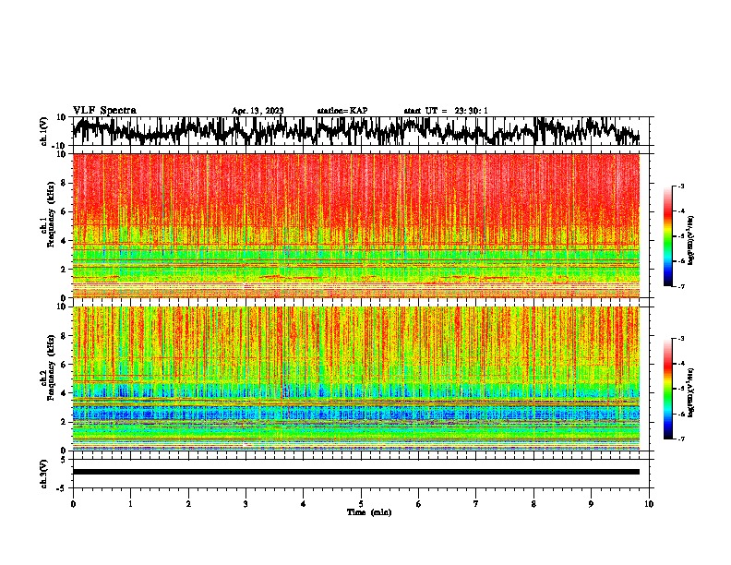The width and height of the screenshot is (731, 565).
Task: Click the black ch.3 voltage trace bar
Action: click(x=356, y=472)
